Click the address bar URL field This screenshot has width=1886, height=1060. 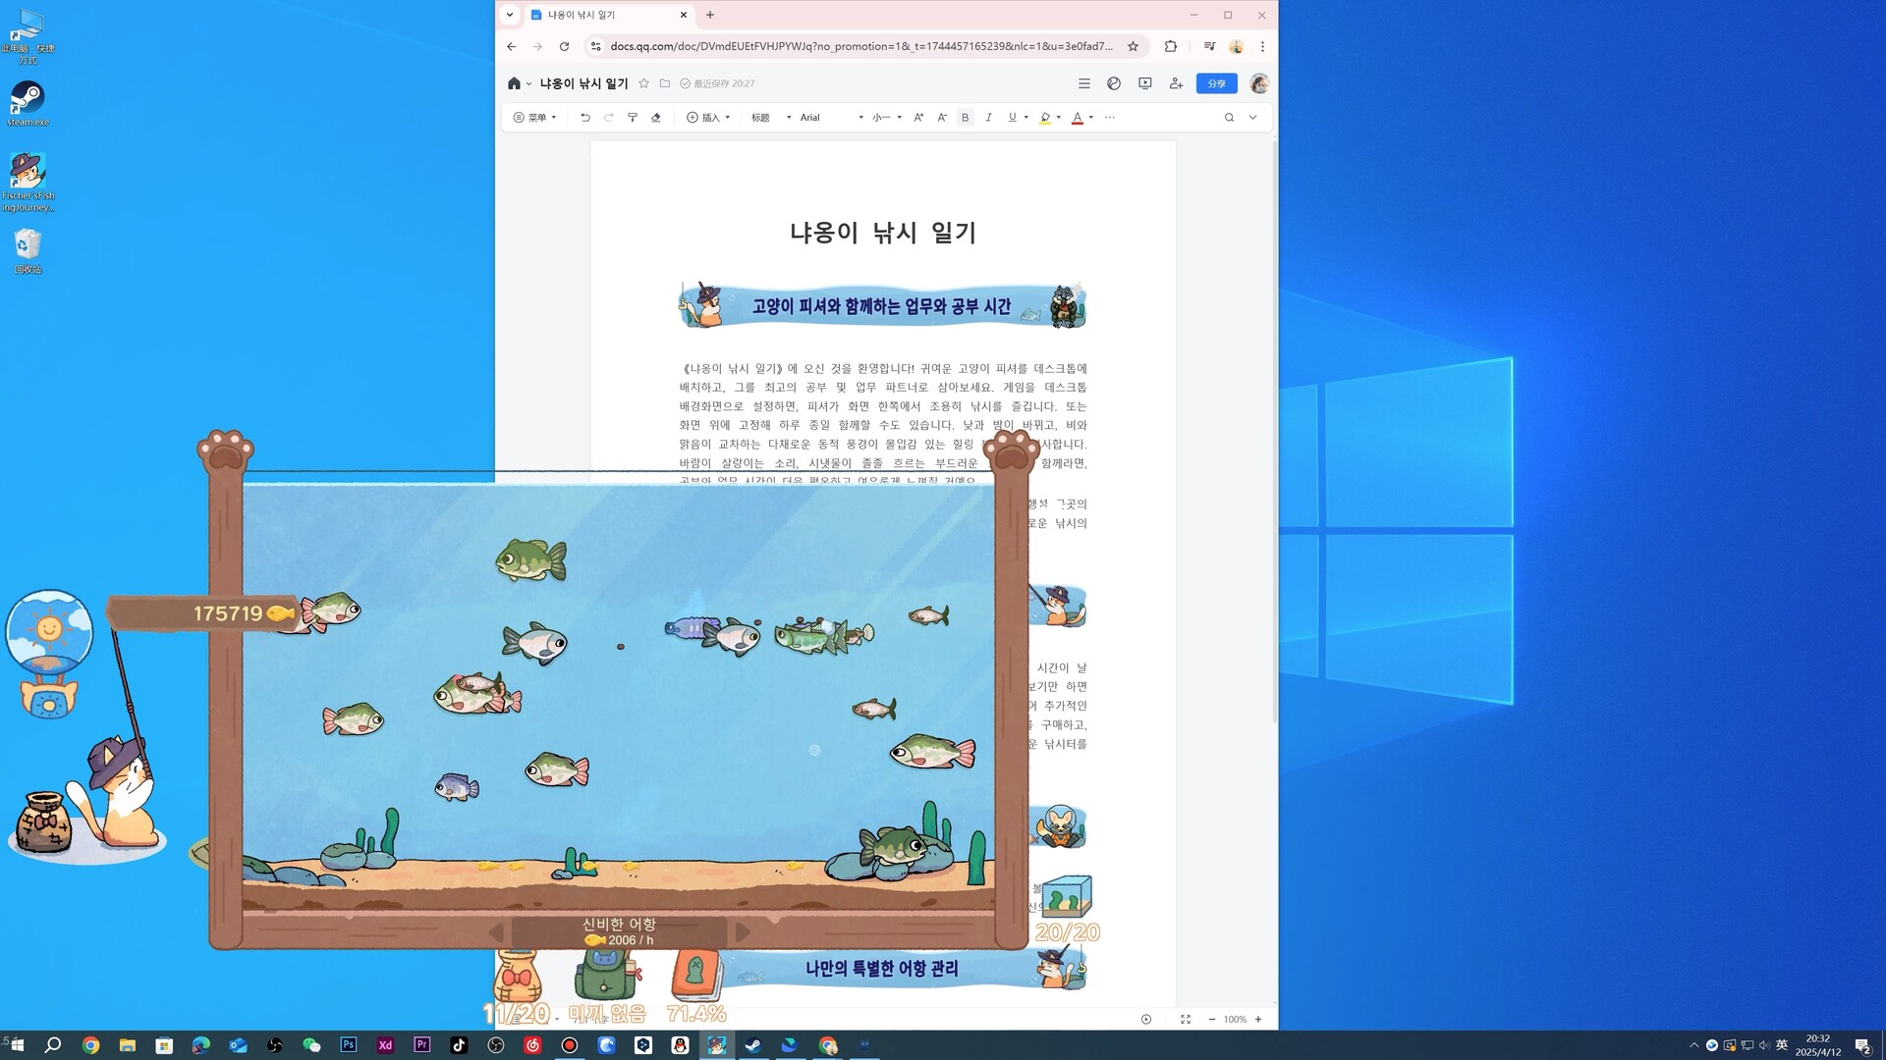pos(861,46)
